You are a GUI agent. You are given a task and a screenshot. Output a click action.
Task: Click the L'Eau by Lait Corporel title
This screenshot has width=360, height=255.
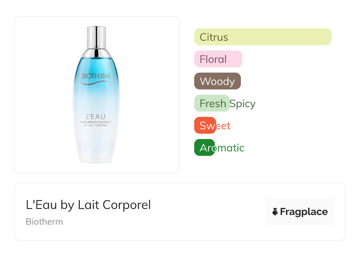pyautogui.click(x=88, y=205)
